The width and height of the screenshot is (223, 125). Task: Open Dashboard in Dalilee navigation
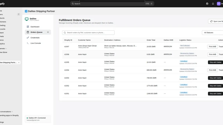point(38,27)
